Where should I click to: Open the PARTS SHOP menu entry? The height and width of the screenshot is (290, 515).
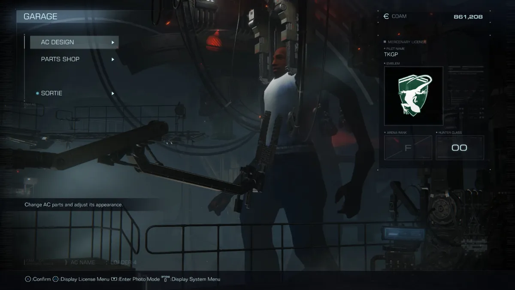[60, 59]
